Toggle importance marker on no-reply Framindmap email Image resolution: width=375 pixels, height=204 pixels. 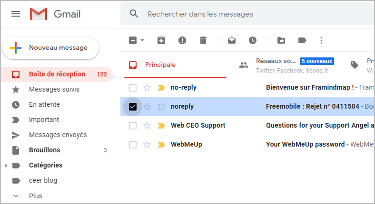click(x=161, y=88)
